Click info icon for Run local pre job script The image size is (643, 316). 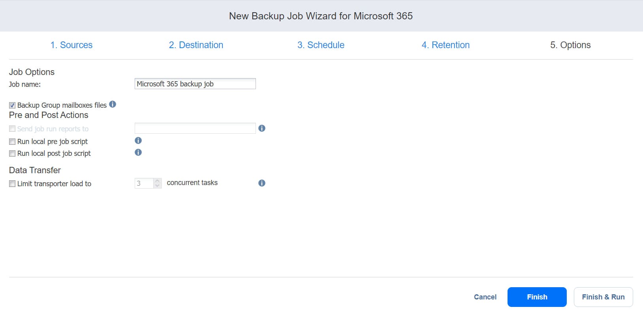point(138,140)
